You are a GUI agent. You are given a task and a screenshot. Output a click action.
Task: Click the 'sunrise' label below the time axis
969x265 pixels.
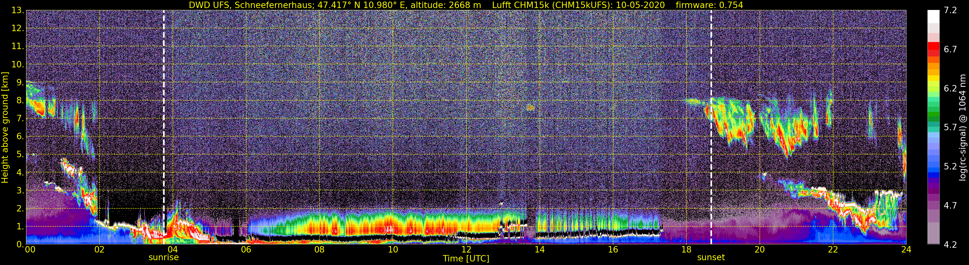click(x=164, y=258)
